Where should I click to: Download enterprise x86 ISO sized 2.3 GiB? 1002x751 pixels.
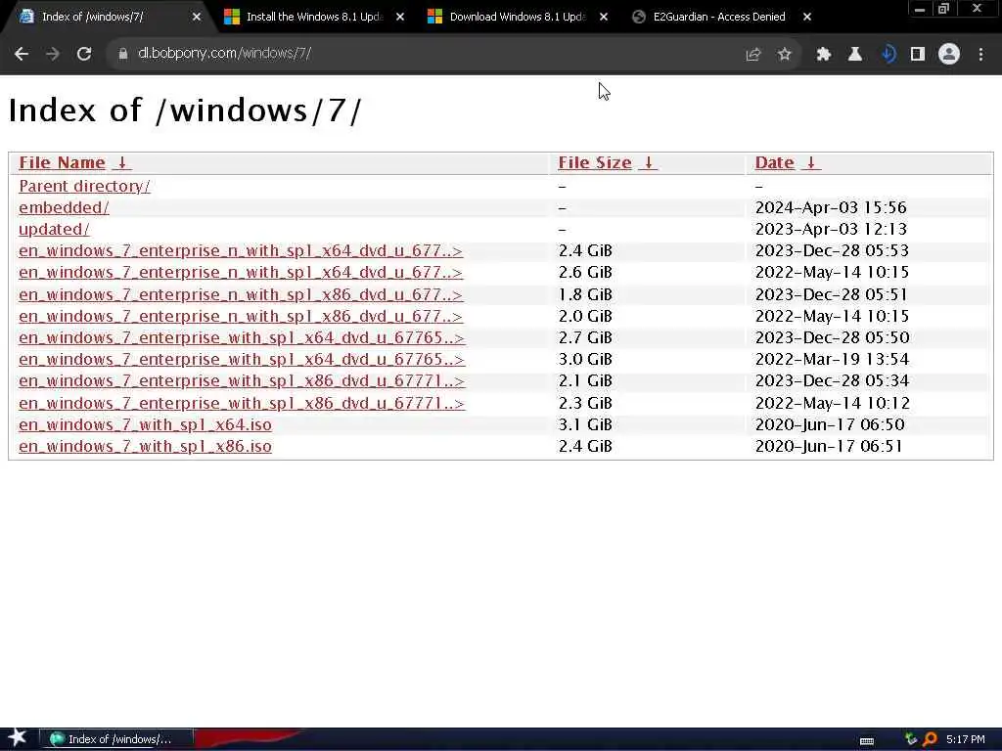pyautogui.click(x=242, y=404)
